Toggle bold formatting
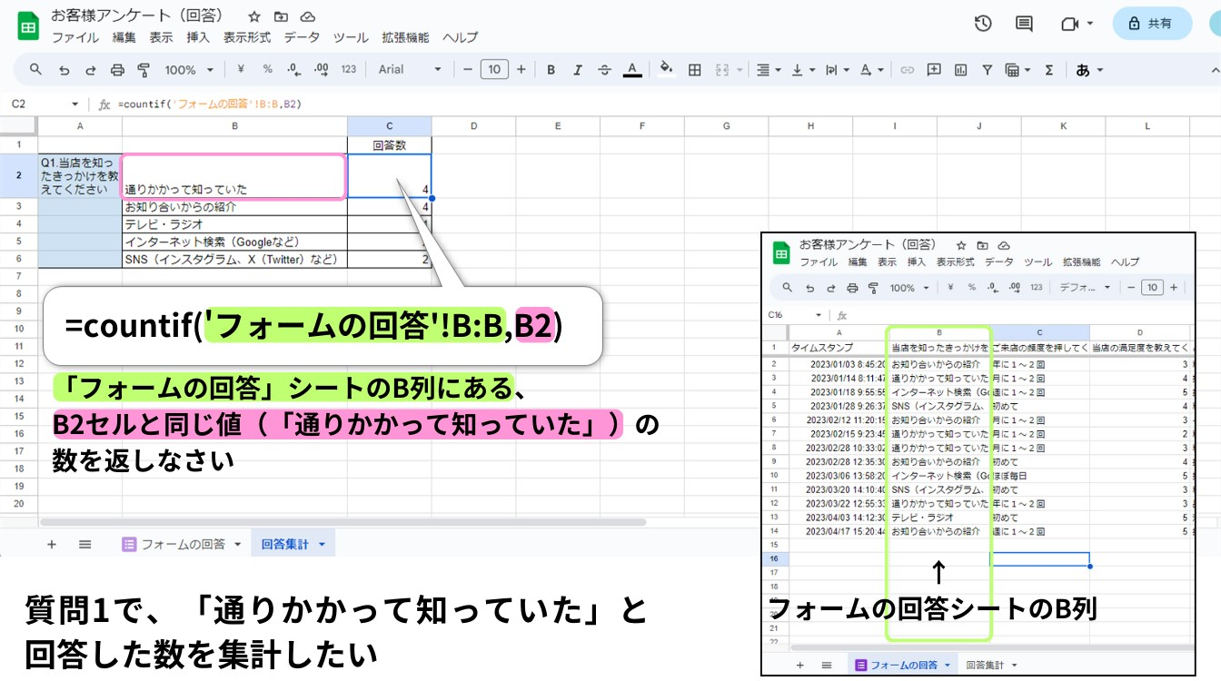This screenshot has width=1221, height=681. click(x=551, y=70)
